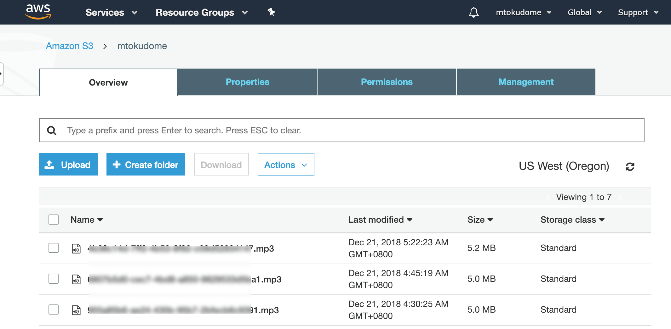This screenshot has width=671, height=329.
Task: Click the Standard cell in the a1.mp3 row
Action: coord(559,279)
